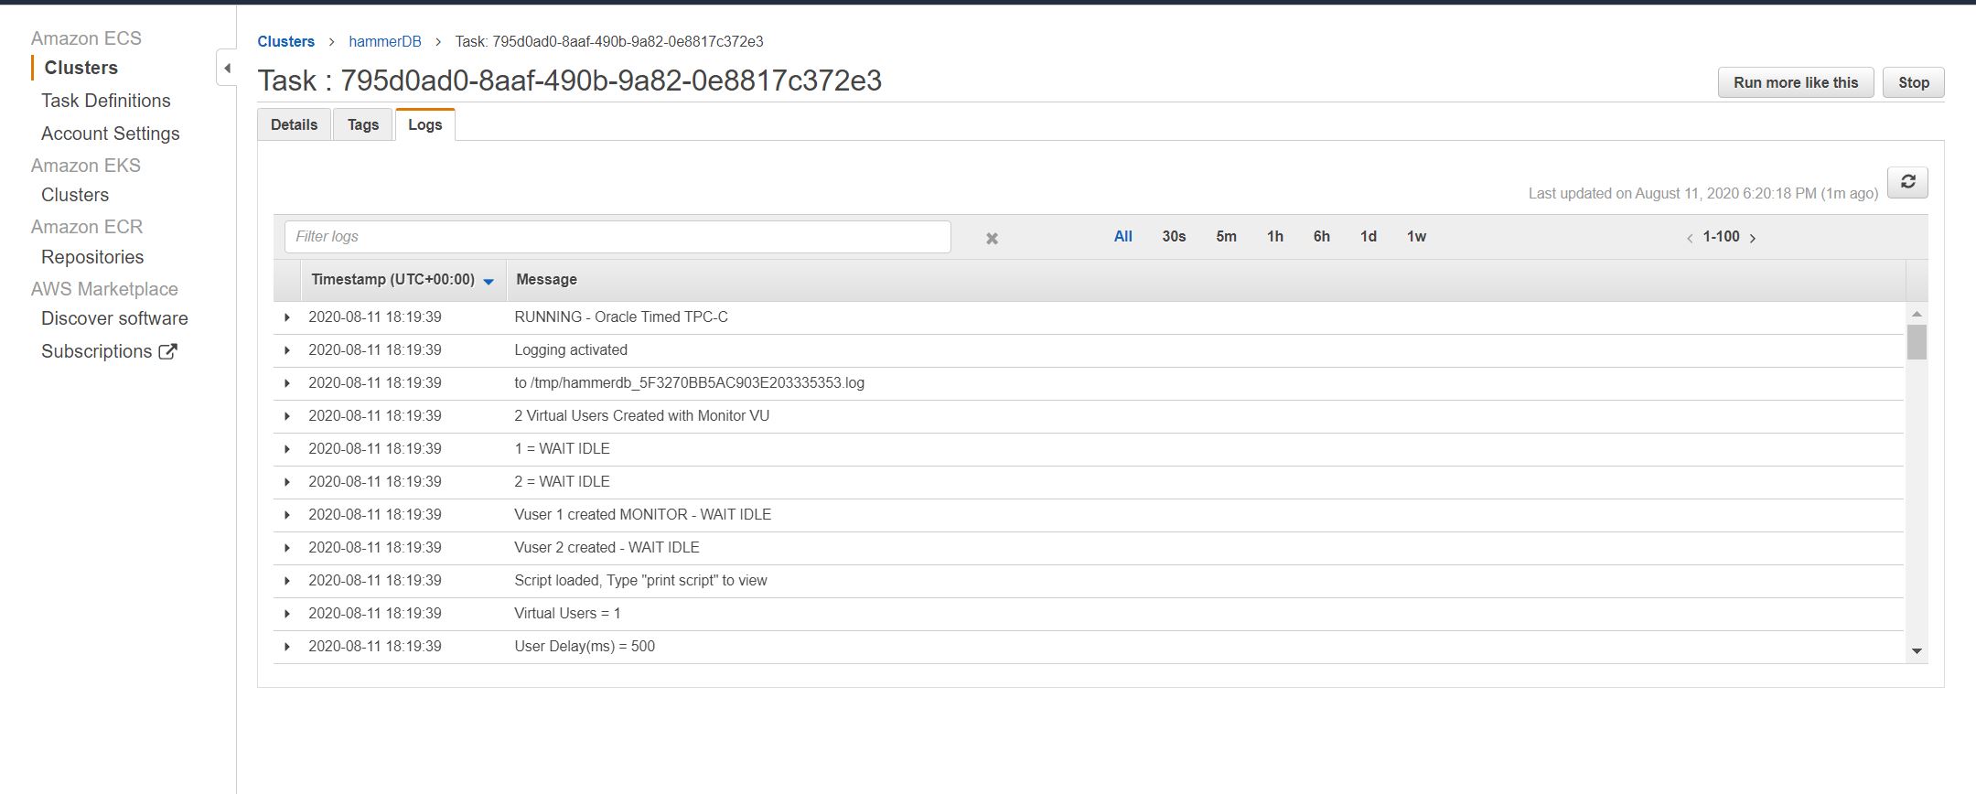Image resolution: width=1976 pixels, height=794 pixels.
Task: Open the Tags tab
Action: coord(363,125)
